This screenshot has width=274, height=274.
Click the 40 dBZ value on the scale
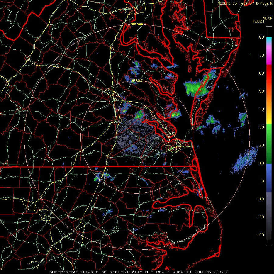tap(262, 109)
